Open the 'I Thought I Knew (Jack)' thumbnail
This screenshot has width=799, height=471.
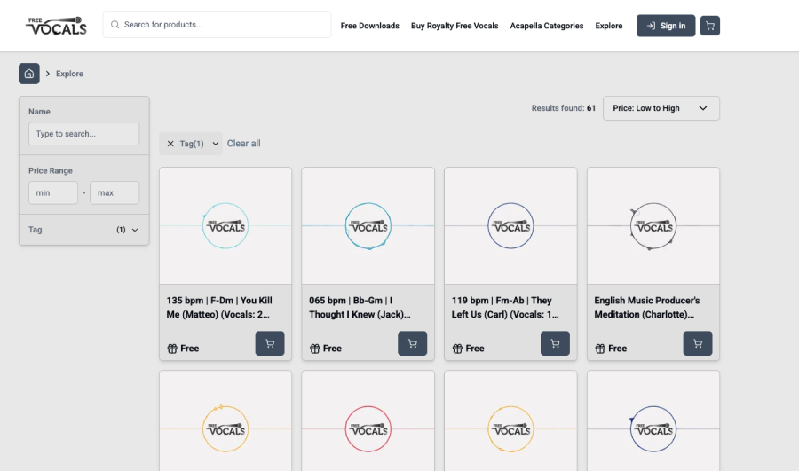(x=368, y=225)
